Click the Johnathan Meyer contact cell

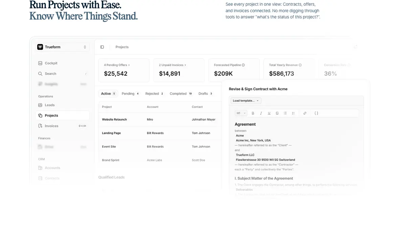[204, 120]
